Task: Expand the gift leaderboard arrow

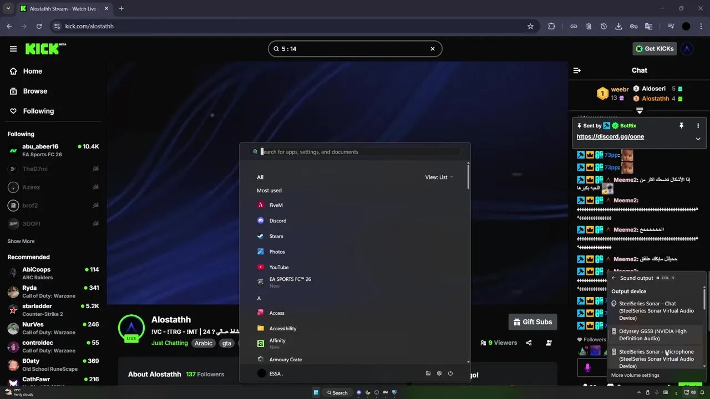Action: (x=640, y=111)
